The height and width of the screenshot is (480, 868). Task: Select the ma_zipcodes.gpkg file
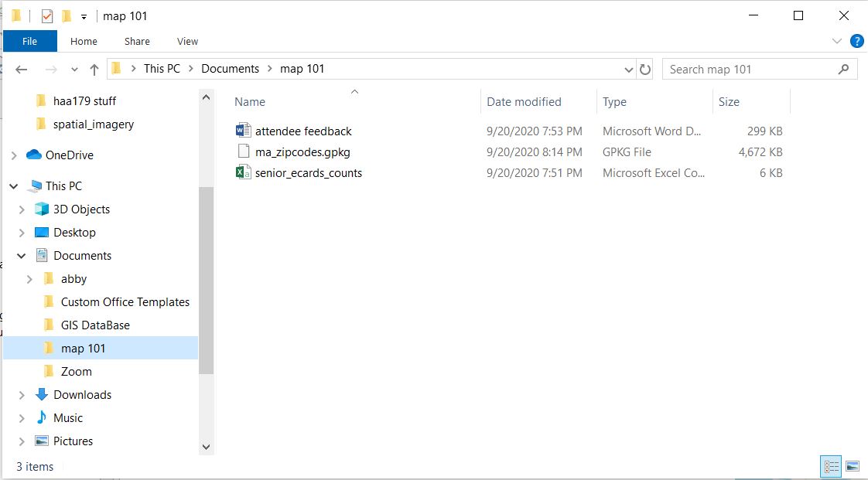(302, 152)
